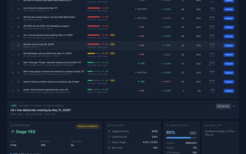Analyze the Israel x Syria agreement market
Image resolution: width=246 pixels, height=154 pixels.
[229, 91]
